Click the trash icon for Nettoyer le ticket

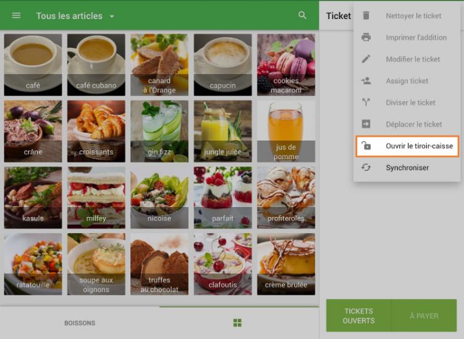coord(366,16)
